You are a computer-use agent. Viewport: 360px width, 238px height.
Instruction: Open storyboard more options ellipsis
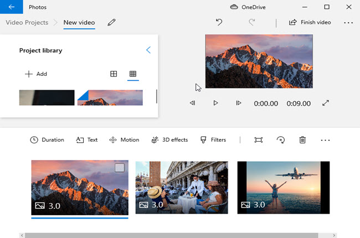pos(325,140)
